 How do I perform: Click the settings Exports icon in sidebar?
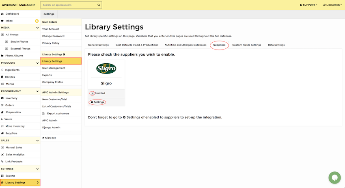pos(2,176)
